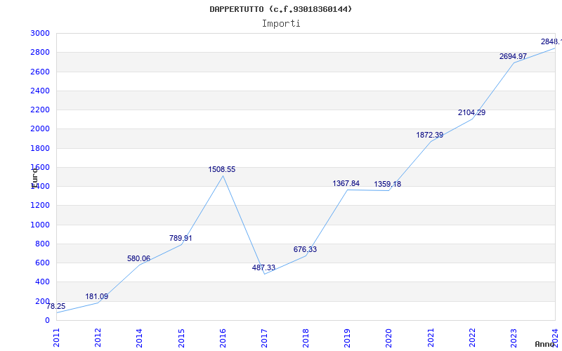562x351 pixels.
Task: Click x-axis year label 2022
Action: (x=472, y=338)
